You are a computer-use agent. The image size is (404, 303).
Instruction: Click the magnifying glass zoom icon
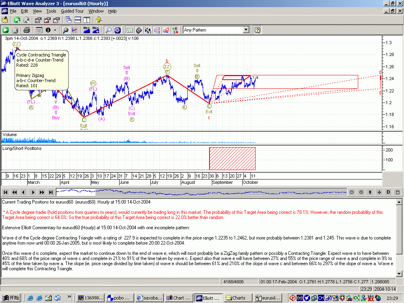(108, 30)
